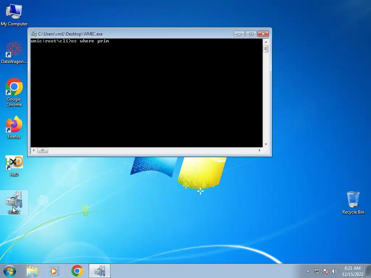Select the DataWagon desktop shortcut
This screenshot has width=371, height=278.
pyautogui.click(x=14, y=53)
